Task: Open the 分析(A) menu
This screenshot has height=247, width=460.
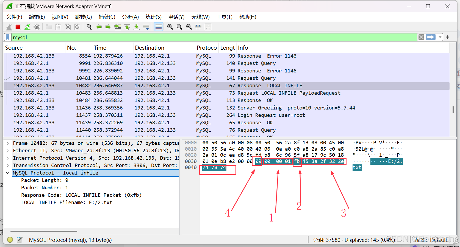Action: (131, 17)
